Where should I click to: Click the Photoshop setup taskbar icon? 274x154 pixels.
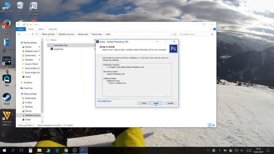[83, 150]
